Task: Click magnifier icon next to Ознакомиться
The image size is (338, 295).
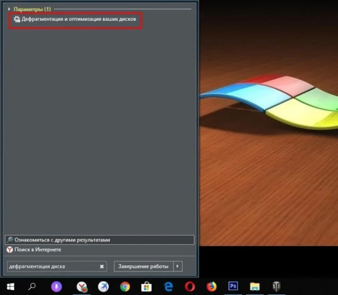Action: coord(10,240)
